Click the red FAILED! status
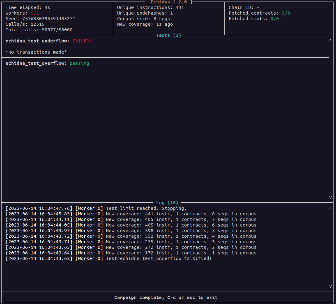The height and width of the screenshot is (304, 336). pyautogui.click(x=82, y=41)
